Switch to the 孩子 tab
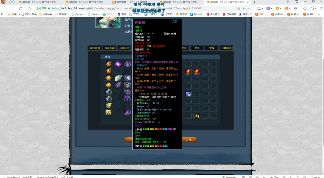This screenshot has height=178, width=324. coord(197,48)
